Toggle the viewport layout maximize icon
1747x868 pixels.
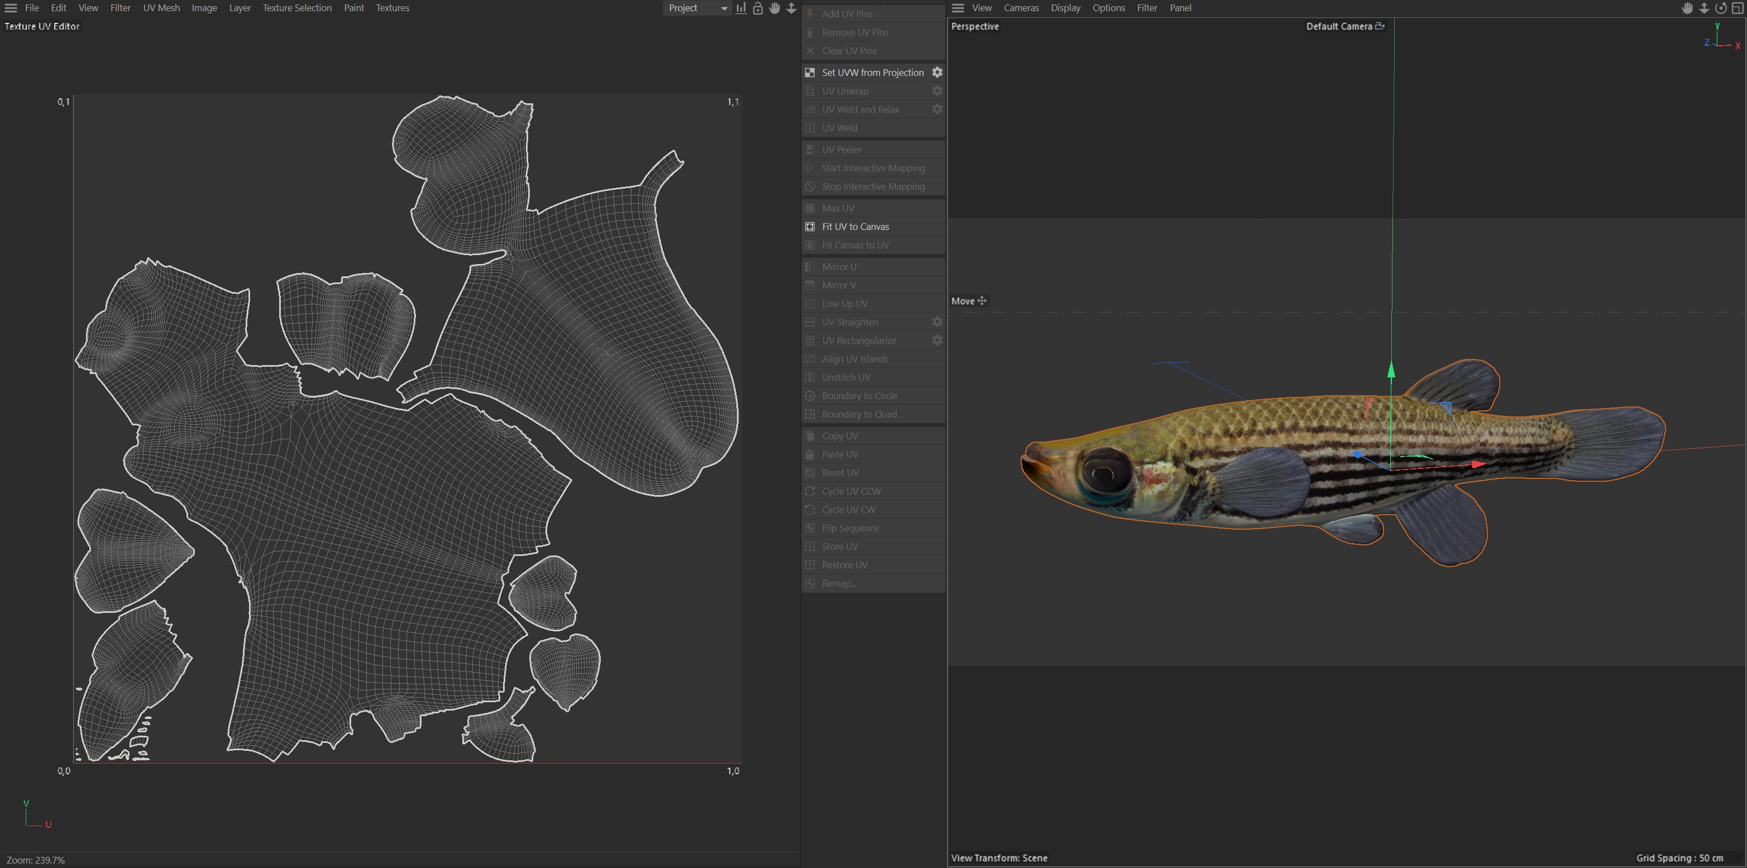(x=1738, y=8)
